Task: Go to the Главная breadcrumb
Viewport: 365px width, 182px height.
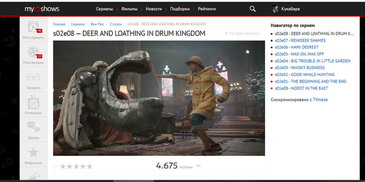Action: pyautogui.click(x=59, y=24)
